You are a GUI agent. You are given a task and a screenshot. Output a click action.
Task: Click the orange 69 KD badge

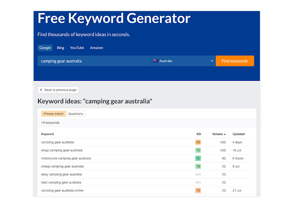198,142
